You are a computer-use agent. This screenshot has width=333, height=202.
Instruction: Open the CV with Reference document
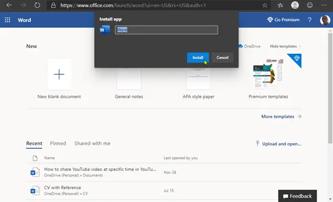pos(62,188)
